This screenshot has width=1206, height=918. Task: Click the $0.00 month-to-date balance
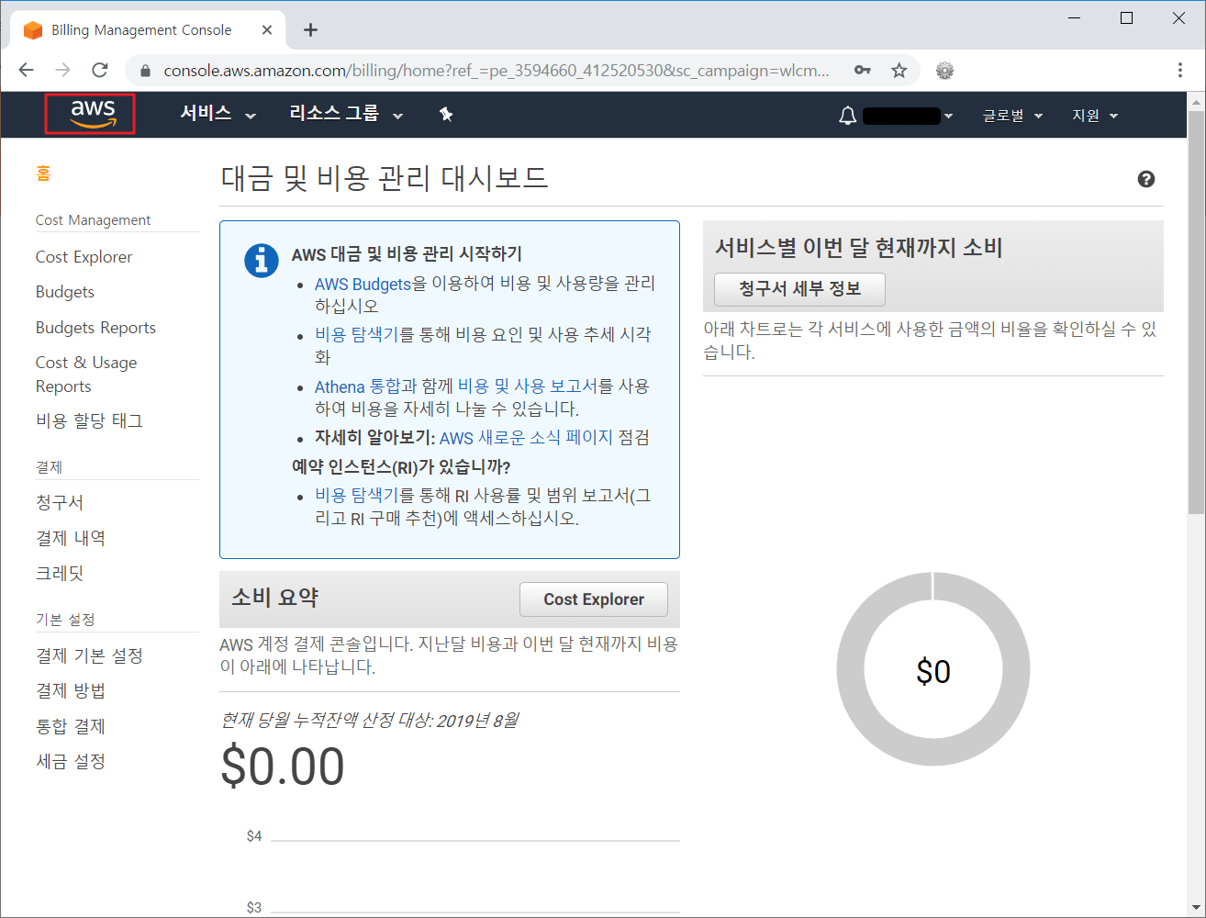pos(283,767)
